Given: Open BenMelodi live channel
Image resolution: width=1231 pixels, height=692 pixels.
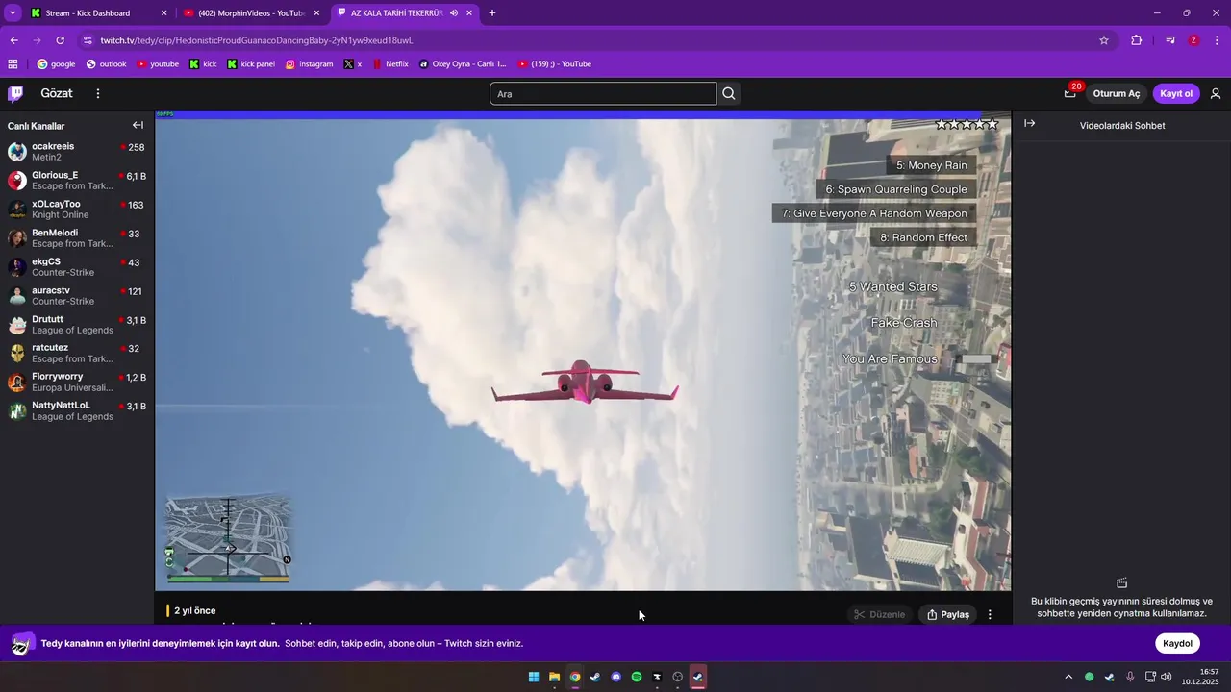Looking at the screenshot, I should tap(77, 238).
